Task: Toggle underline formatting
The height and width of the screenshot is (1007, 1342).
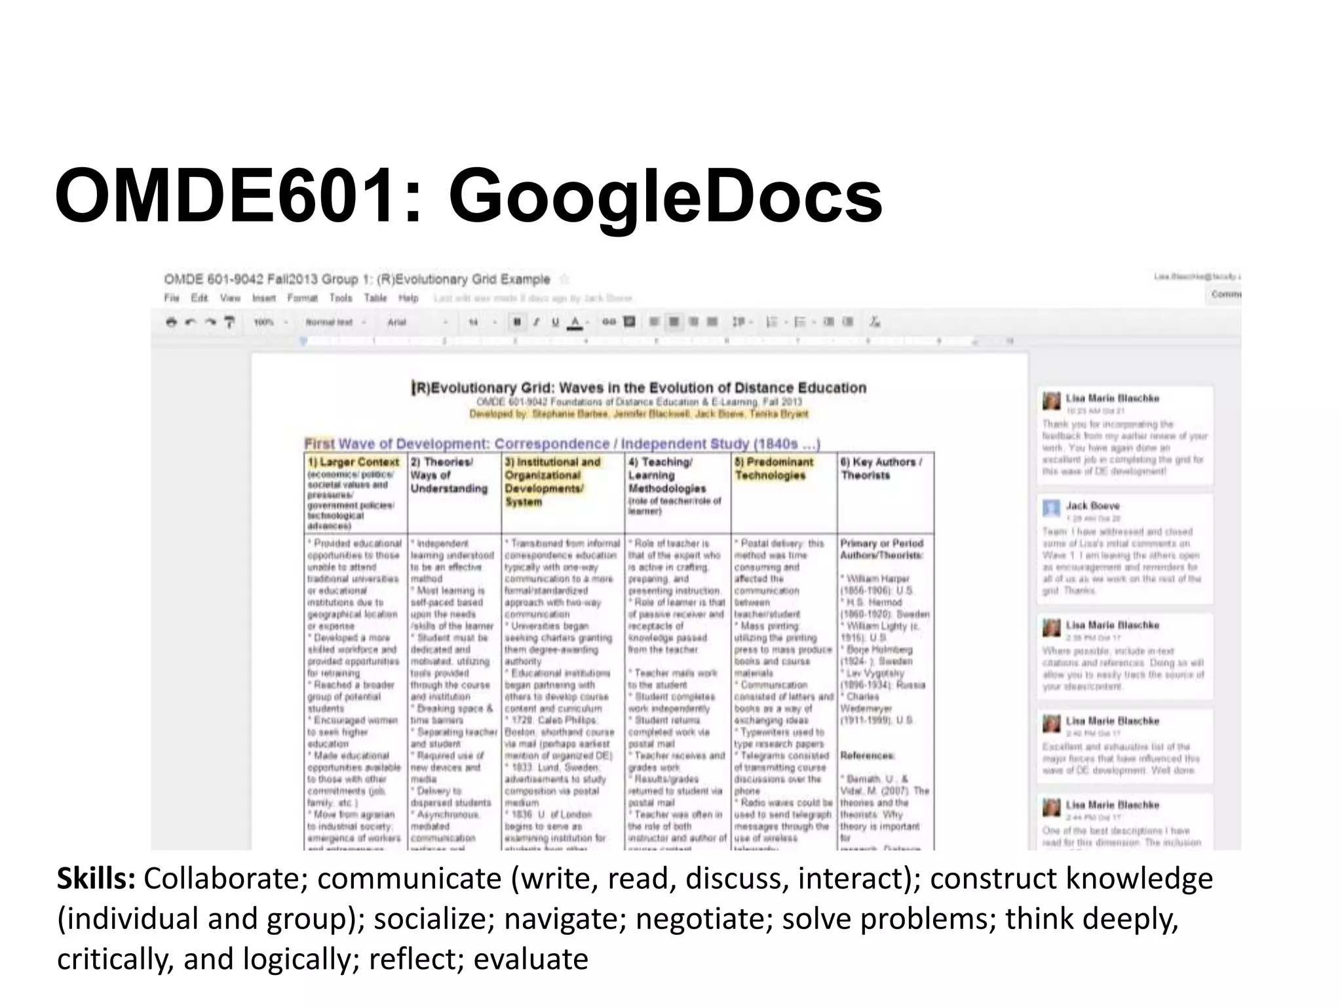Action: point(555,322)
